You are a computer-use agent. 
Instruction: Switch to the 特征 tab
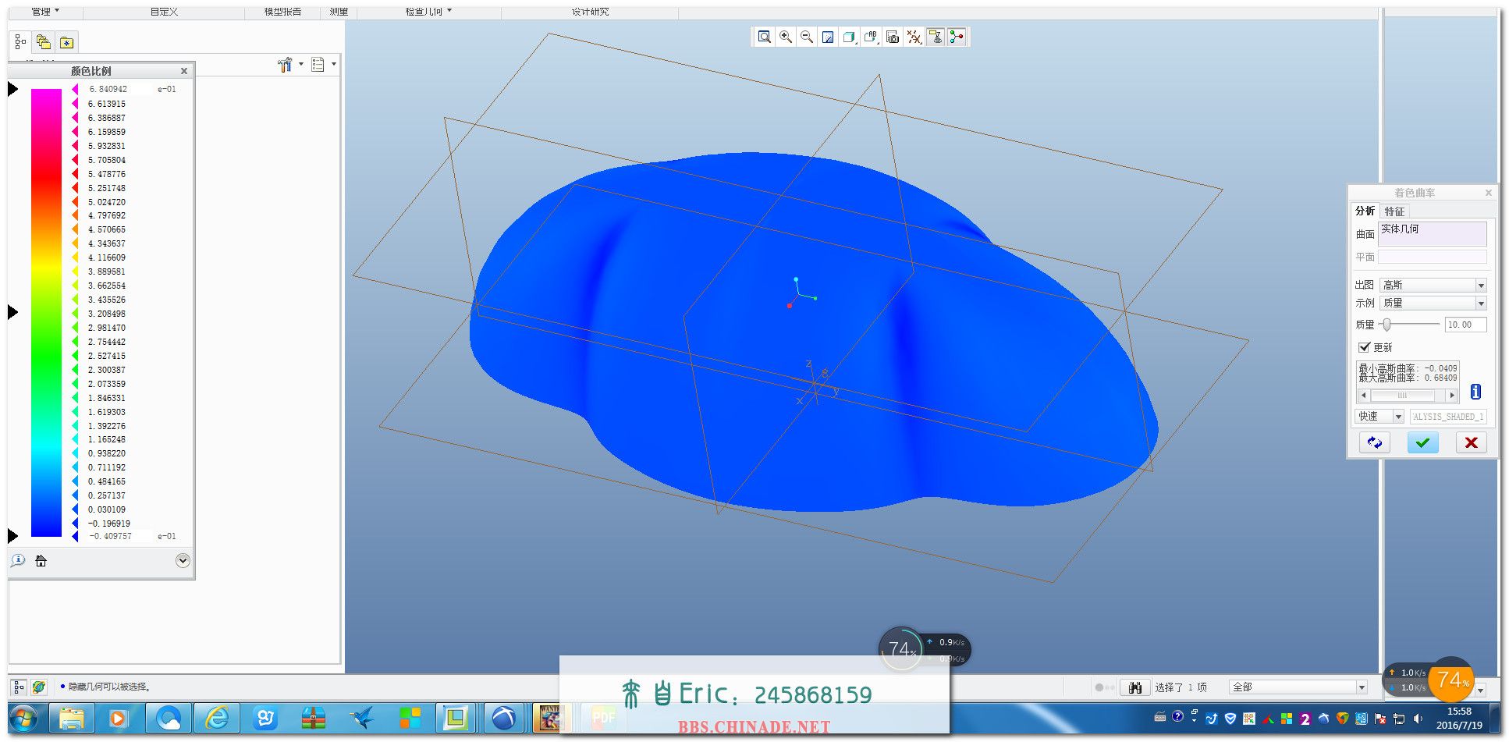click(1394, 211)
